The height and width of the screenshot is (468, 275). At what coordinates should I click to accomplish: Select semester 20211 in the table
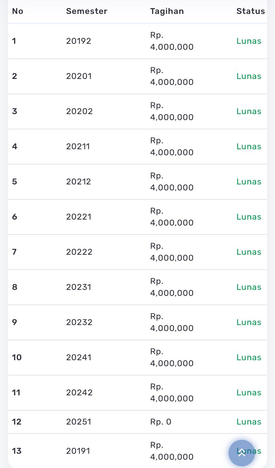(x=78, y=147)
